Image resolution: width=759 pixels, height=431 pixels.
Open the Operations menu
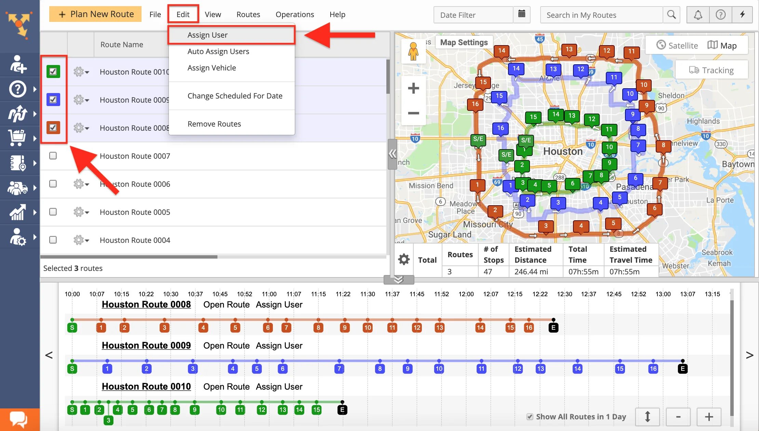point(295,14)
